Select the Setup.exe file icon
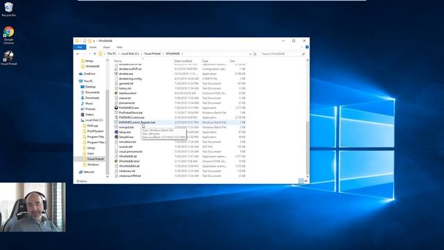 point(116,132)
